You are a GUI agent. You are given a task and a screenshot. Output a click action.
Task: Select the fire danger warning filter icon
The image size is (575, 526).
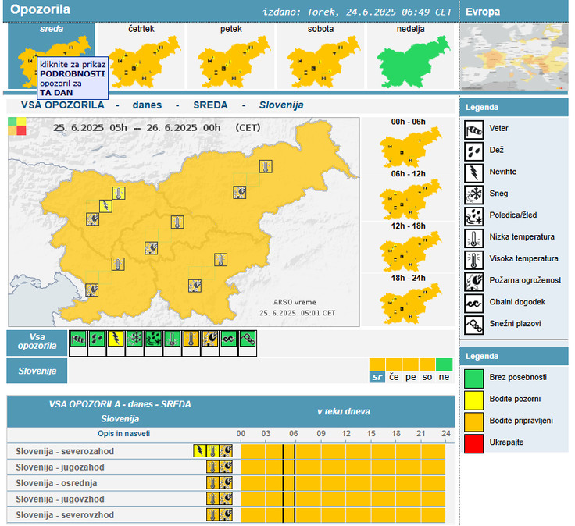click(210, 339)
